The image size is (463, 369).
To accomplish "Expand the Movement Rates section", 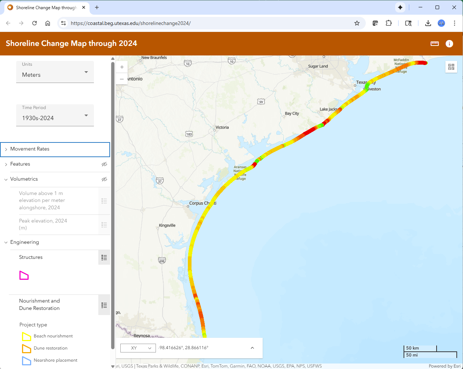I will pyautogui.click(x=6, y=149).
